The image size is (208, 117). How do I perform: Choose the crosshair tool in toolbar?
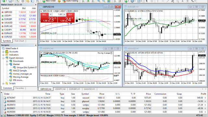click(152, 1)
